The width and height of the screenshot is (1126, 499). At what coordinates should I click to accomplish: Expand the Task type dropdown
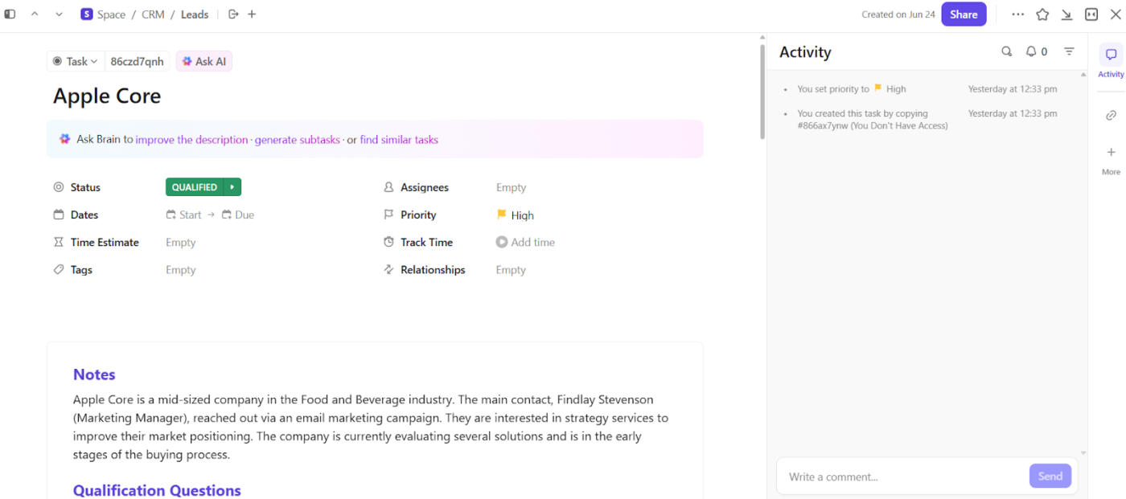(76, 61)
